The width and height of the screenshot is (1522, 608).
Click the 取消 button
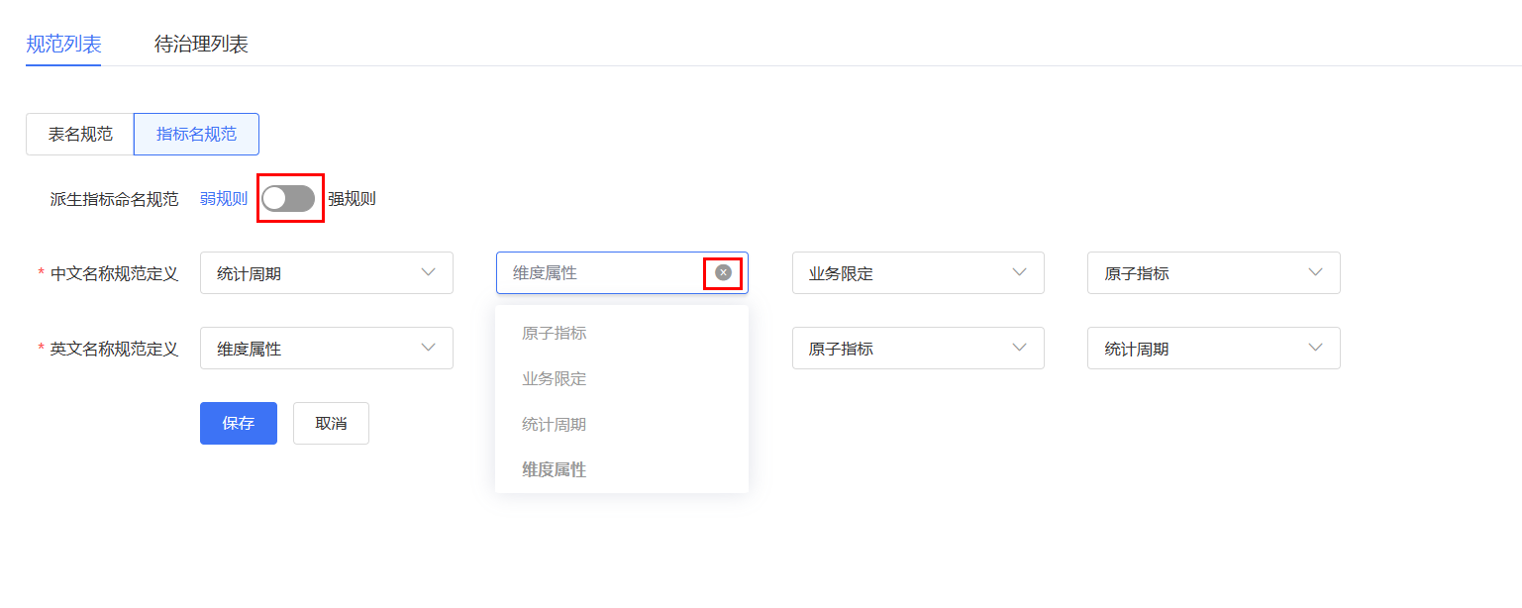click(331, 423)
